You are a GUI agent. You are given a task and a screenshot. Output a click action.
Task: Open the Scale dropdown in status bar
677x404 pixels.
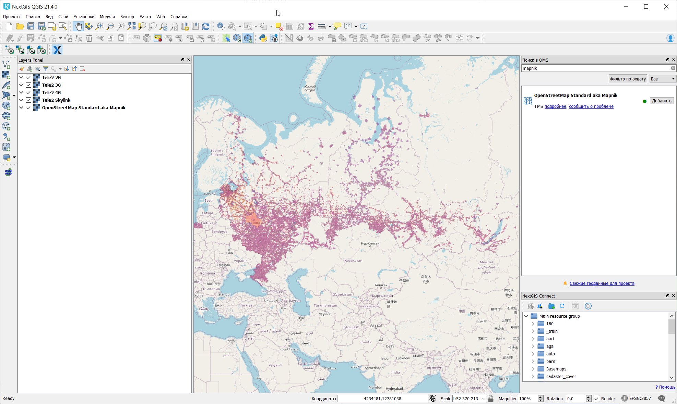pyautogui.click(x=483, y=399)
